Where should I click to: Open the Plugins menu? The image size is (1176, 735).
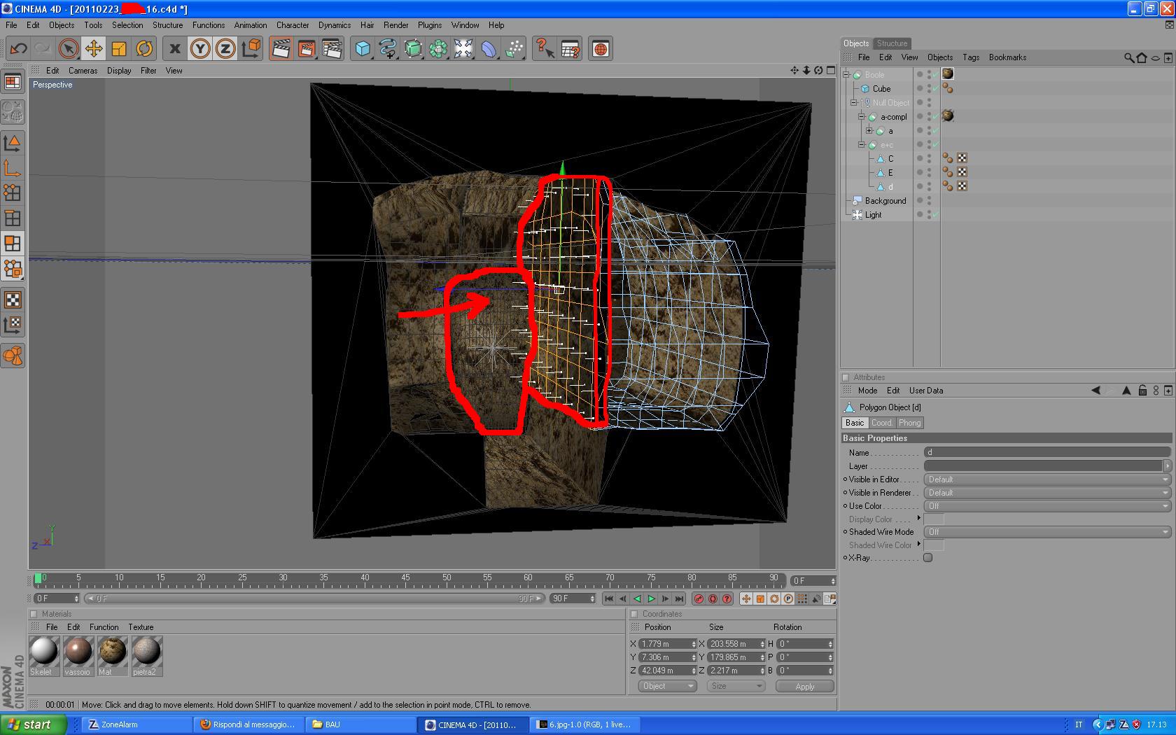pos(429,25)
